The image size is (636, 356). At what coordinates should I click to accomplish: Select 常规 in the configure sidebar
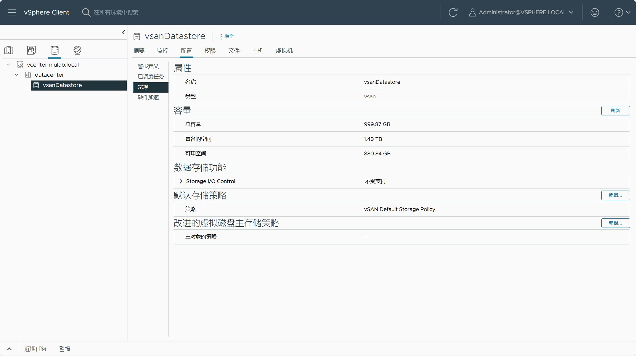coord(151,87)
